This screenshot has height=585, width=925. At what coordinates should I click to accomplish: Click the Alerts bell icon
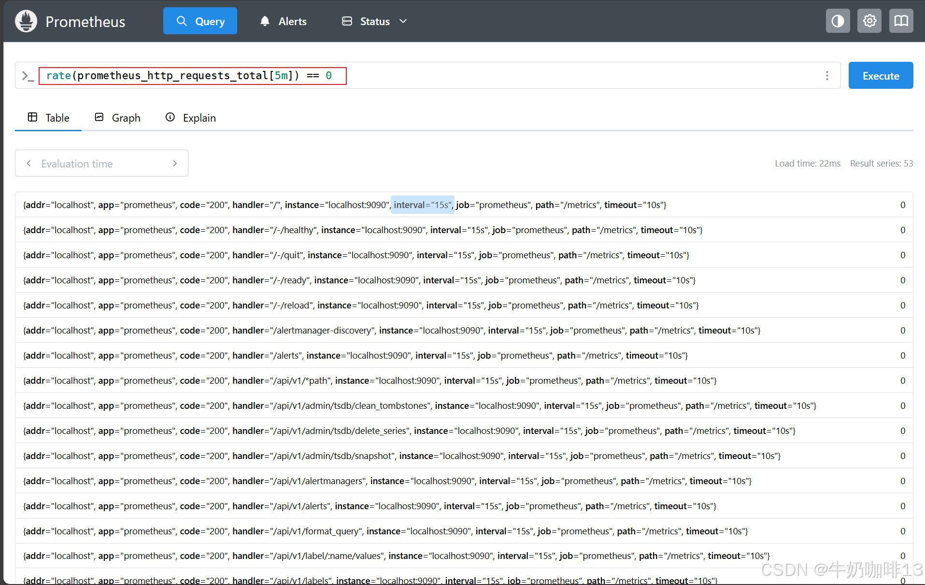pos(265,21)
